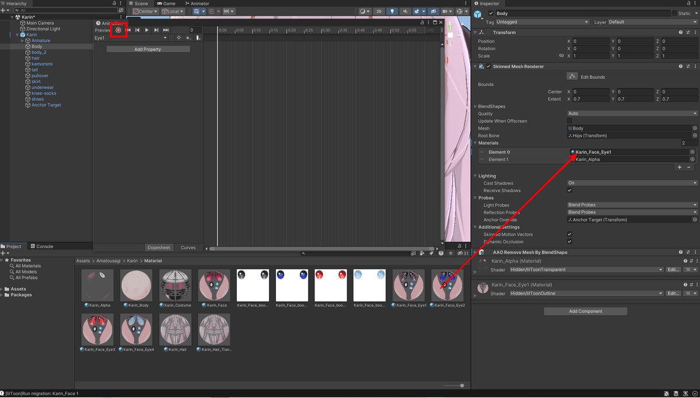Jump to the last keyframe in Animation
Image resolution: width=700 pixels, height=398 pixels.
point(165,30)
